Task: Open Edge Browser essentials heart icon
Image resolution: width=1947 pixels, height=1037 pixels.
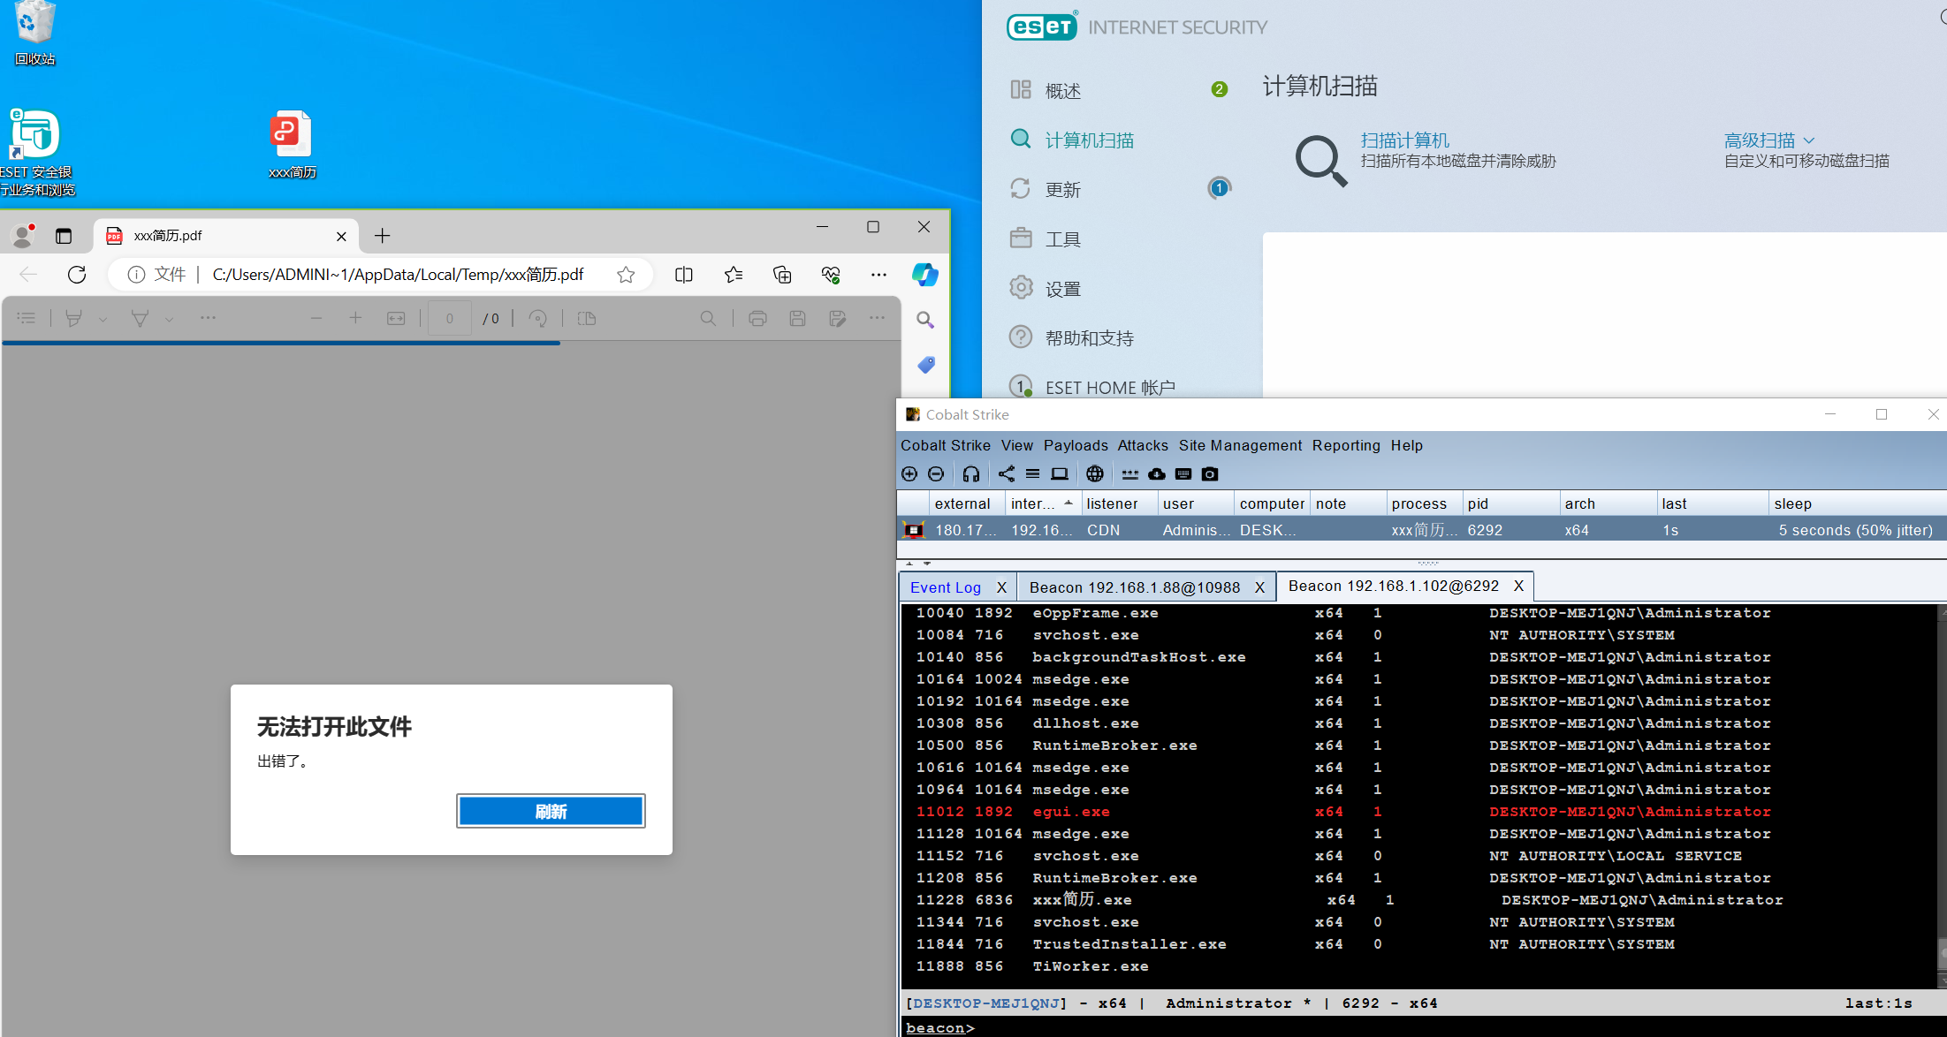Action: (831, 275)
